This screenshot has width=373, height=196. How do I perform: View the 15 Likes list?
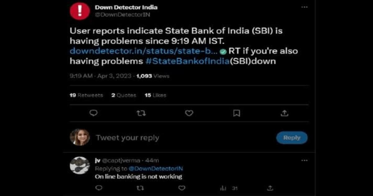155,95
